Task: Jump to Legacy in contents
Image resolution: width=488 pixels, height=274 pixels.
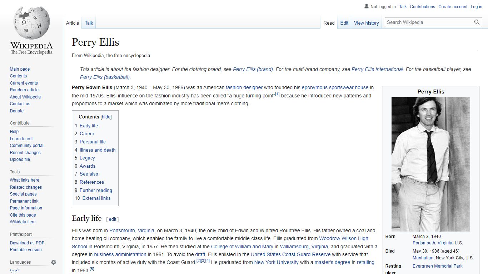Action: [87, 158]
